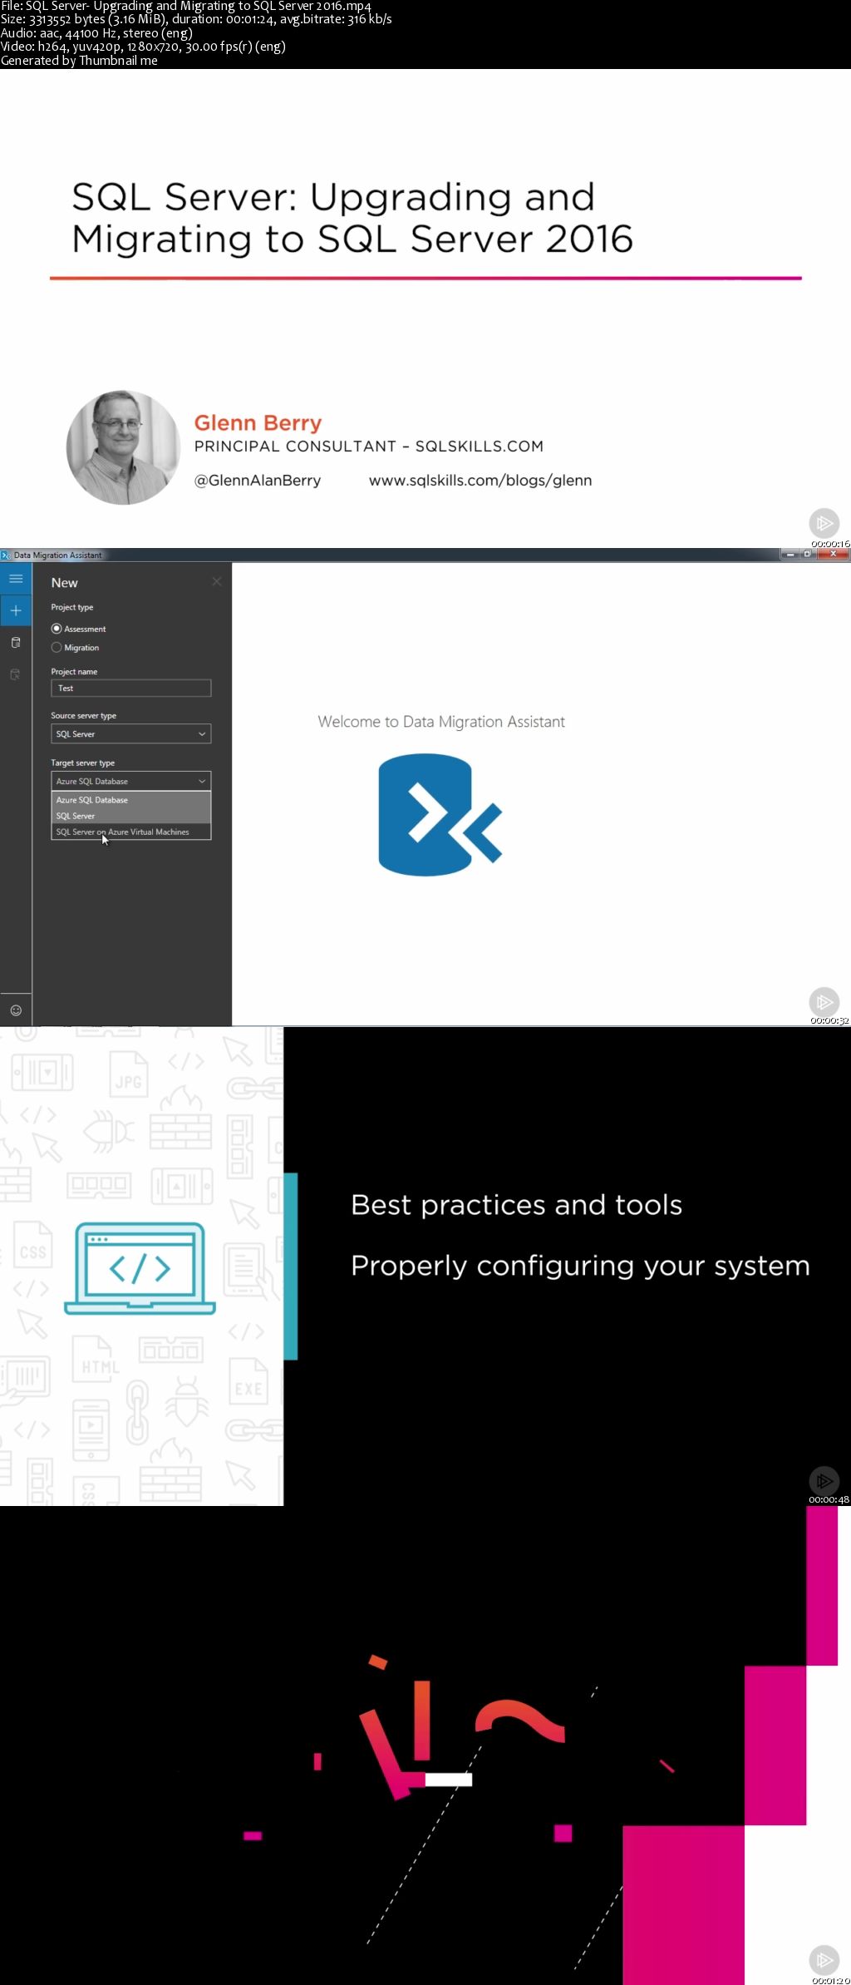
Task: Click the Source server type label
Action: (x=83, y=715)
